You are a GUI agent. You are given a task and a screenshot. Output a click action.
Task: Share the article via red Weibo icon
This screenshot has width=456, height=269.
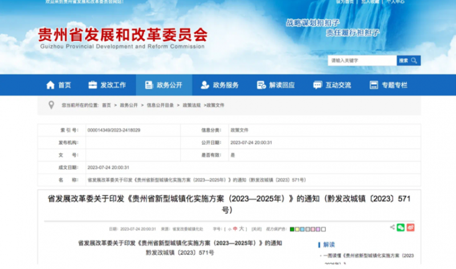[x=410, y=228]
